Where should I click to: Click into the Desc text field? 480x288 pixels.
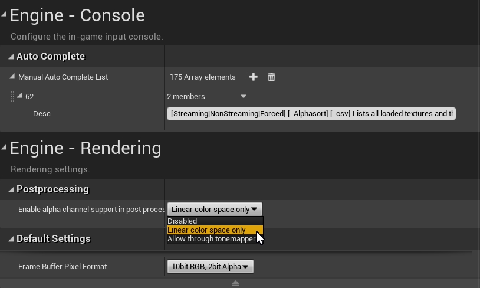point(311,114)
